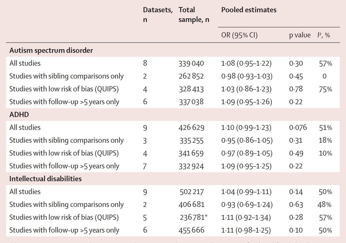The image size is (346, 243).
Task: Select the sample size 426 629
Action: (x=191, y=128)
